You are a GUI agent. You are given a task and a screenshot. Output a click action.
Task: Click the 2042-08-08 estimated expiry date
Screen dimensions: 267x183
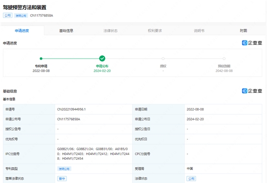[224, 71]
